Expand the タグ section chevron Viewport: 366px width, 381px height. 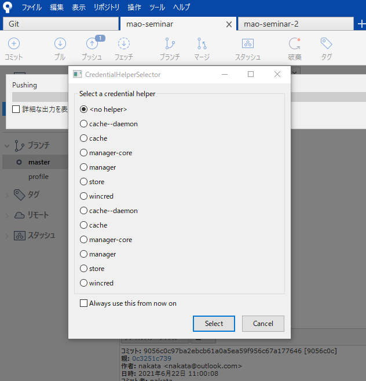pos(7,195)
